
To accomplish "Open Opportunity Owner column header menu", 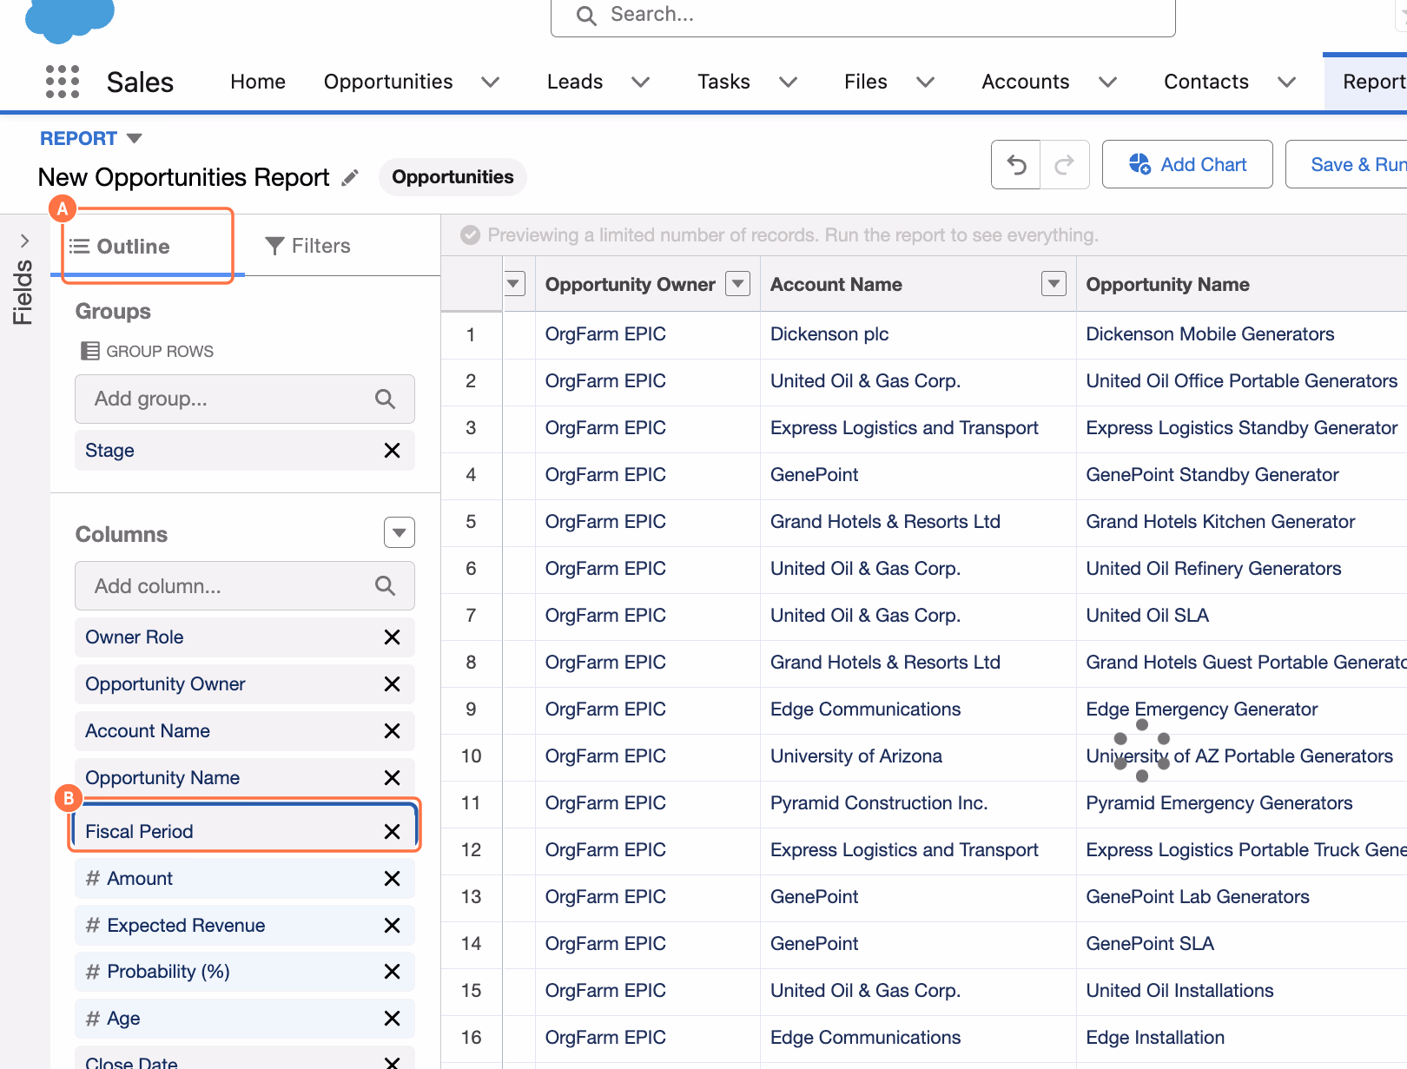I will click(x=738, y=283).
